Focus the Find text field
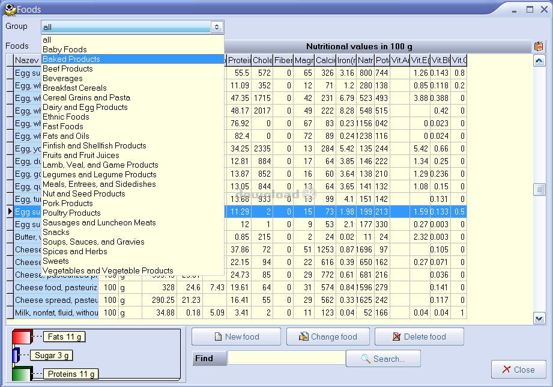 286,358
